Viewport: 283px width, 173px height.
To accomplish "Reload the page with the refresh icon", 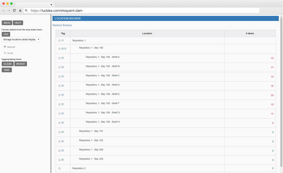I will click(x=14, y=11).
